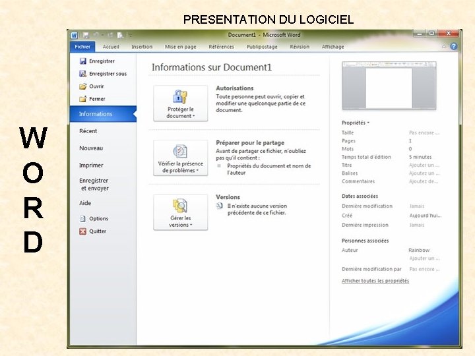
Task: Click the 'Dernière modification par' label
Action: click(371, 269)
